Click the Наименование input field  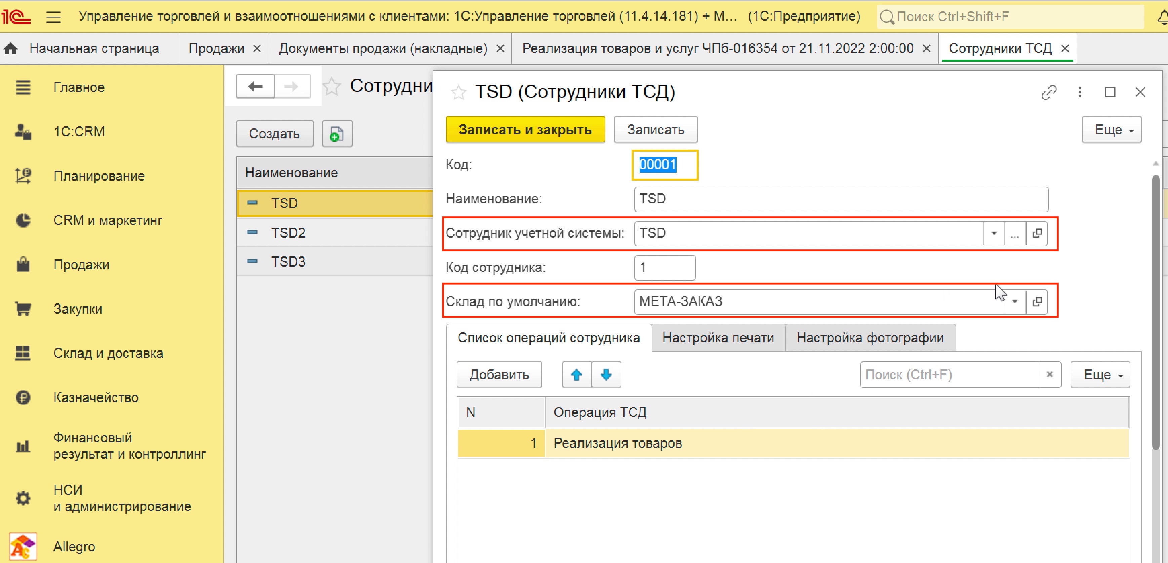(841, 199)
